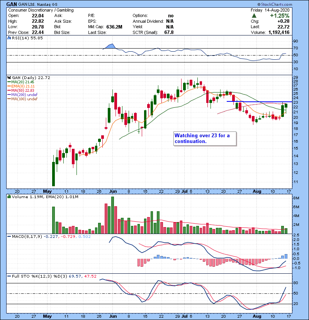Click the Yield N/A value
The width and height of the screenshot is (309, 320).
point(170,27)
